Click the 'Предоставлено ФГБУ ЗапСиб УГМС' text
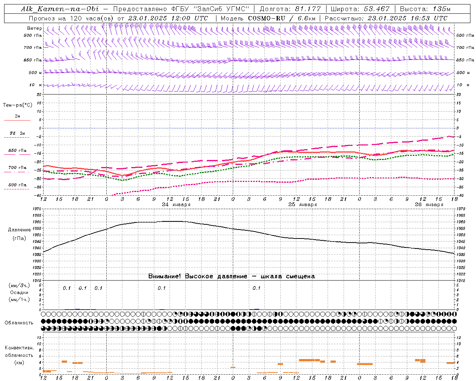 point(181,9)
